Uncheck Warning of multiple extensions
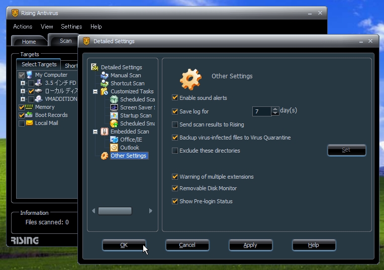This screenshot has width=384, height=270. coord(175,177)
